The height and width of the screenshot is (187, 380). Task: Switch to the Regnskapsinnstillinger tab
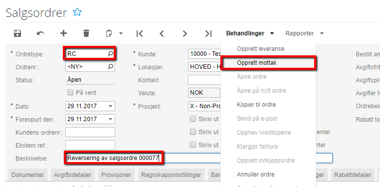[171, 175]
